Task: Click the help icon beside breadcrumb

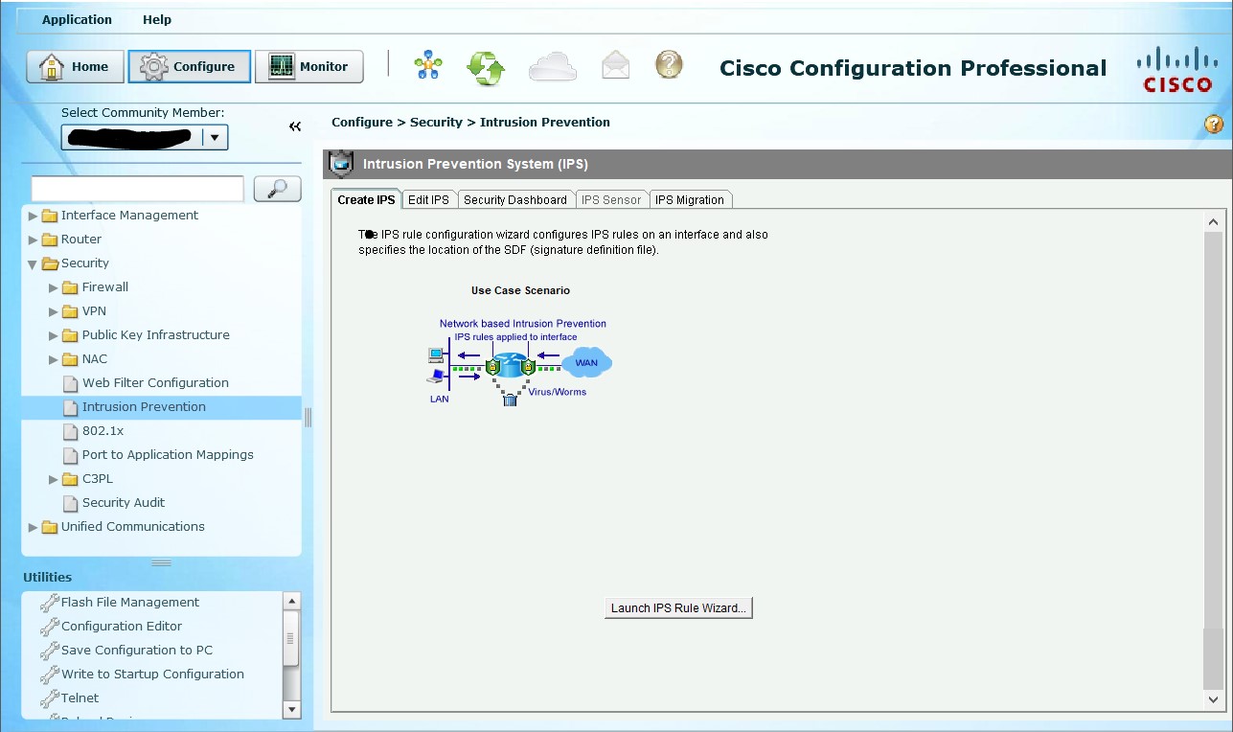Action: pos(1214,124)
